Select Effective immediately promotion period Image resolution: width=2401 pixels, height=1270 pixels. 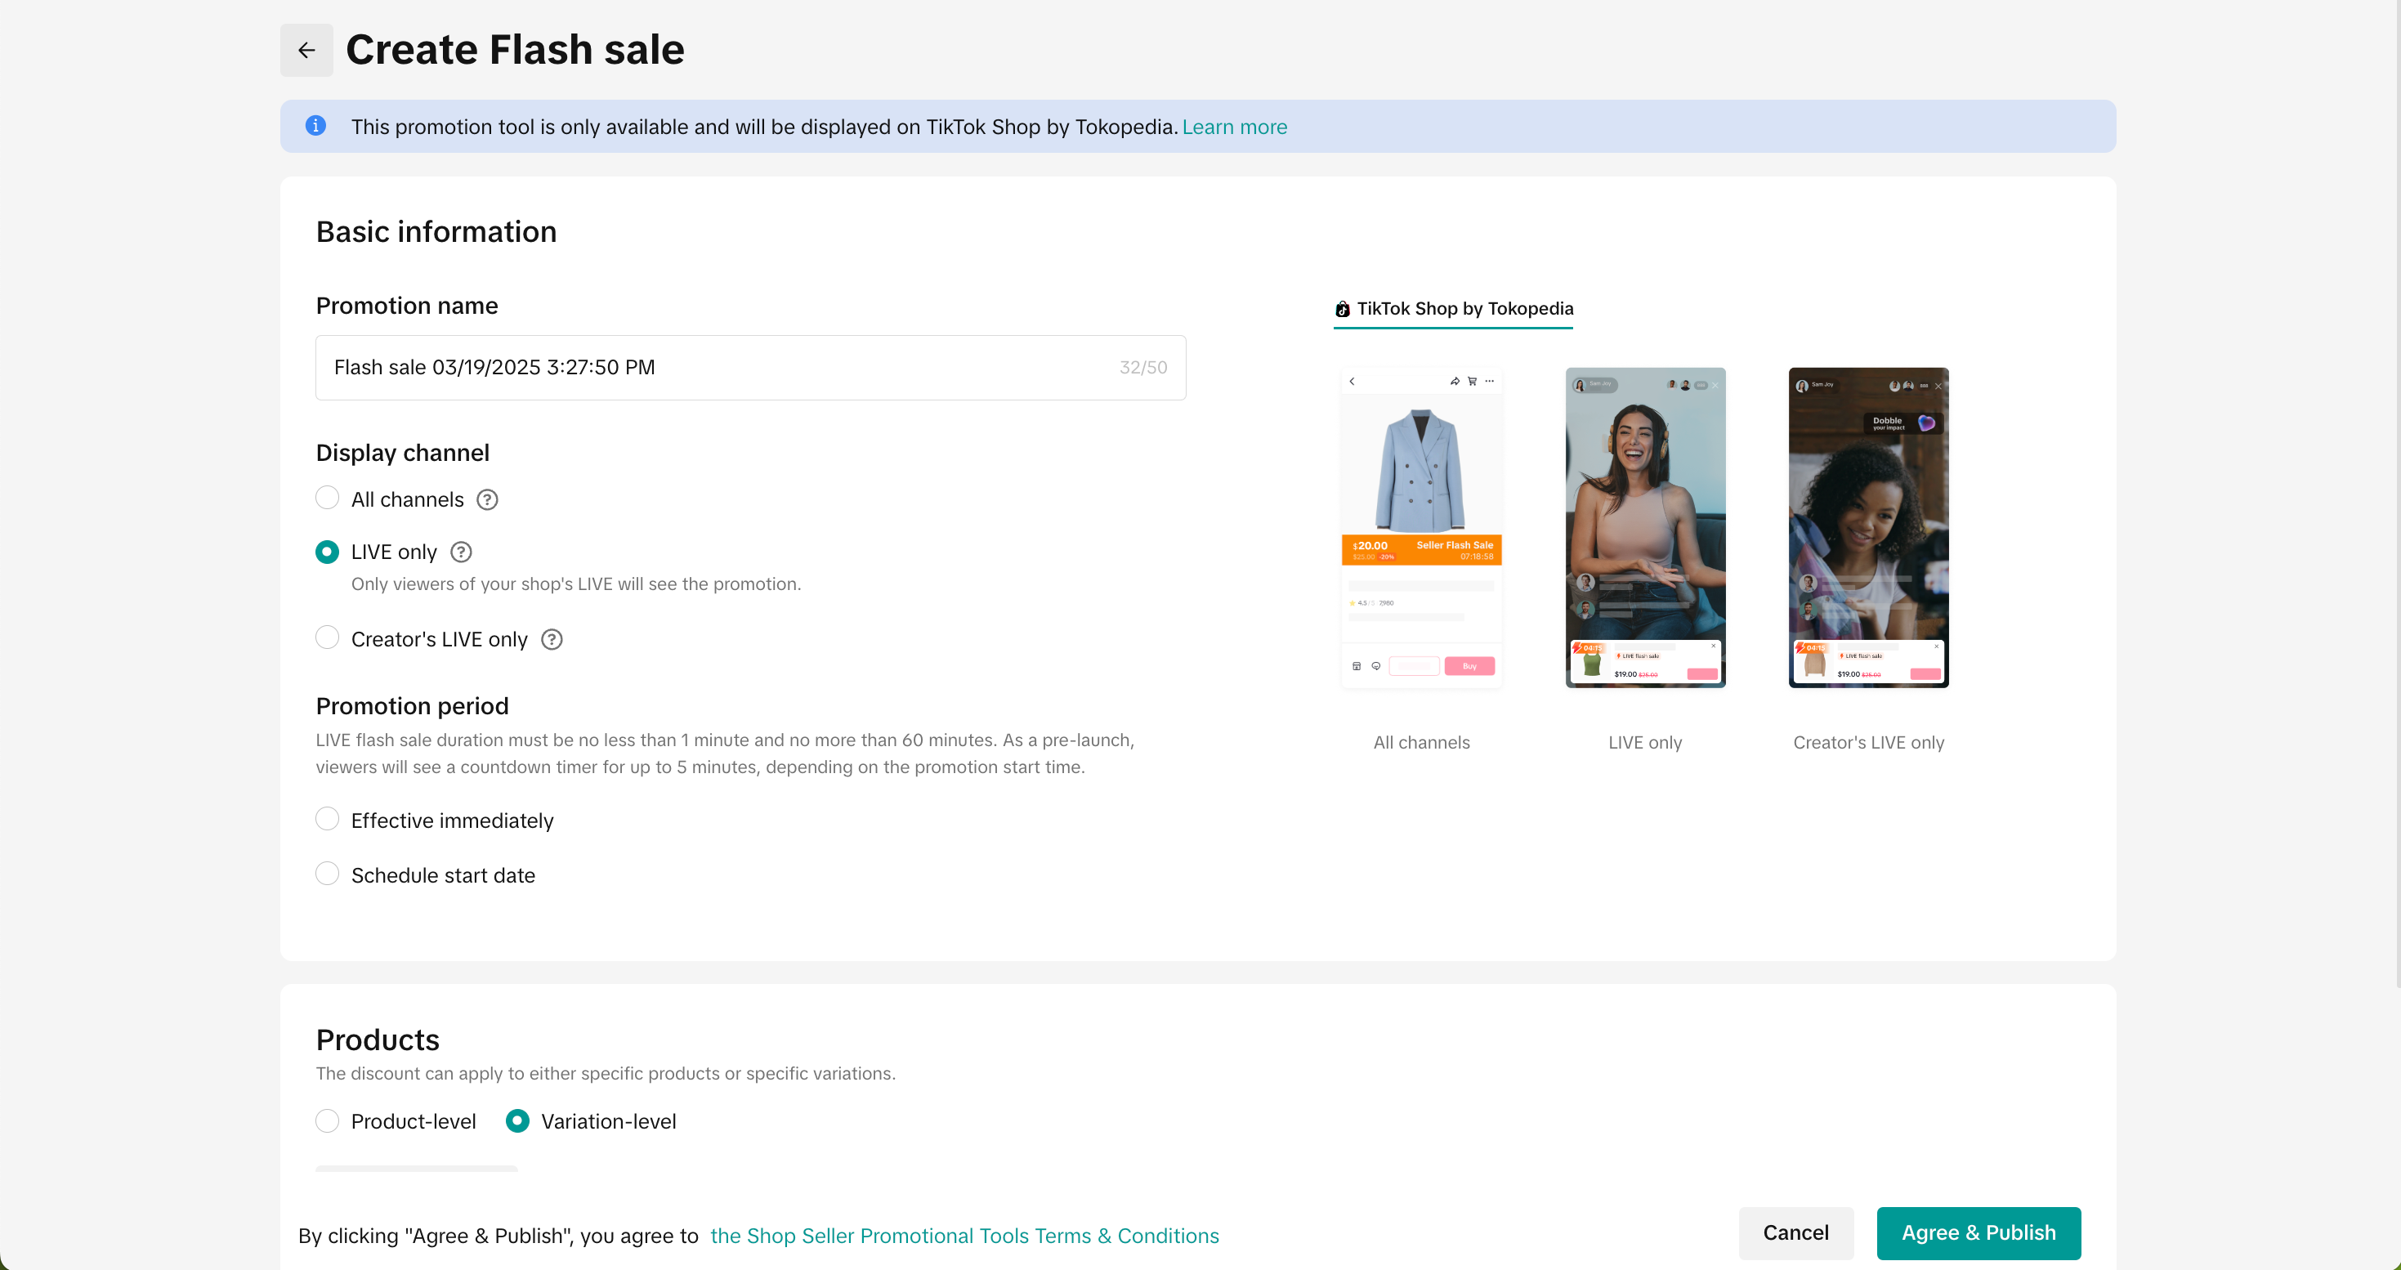327,820
